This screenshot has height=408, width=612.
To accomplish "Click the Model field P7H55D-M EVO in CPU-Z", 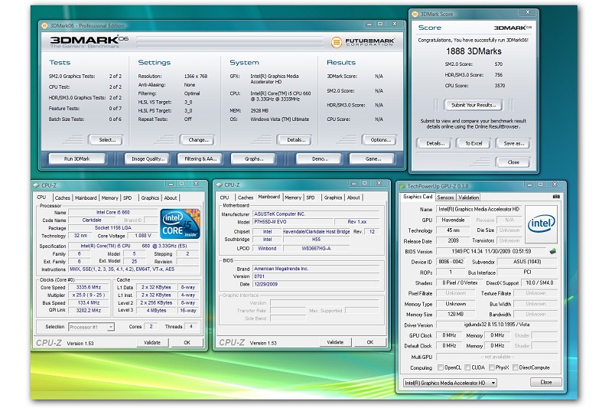I will pos(293,222).
